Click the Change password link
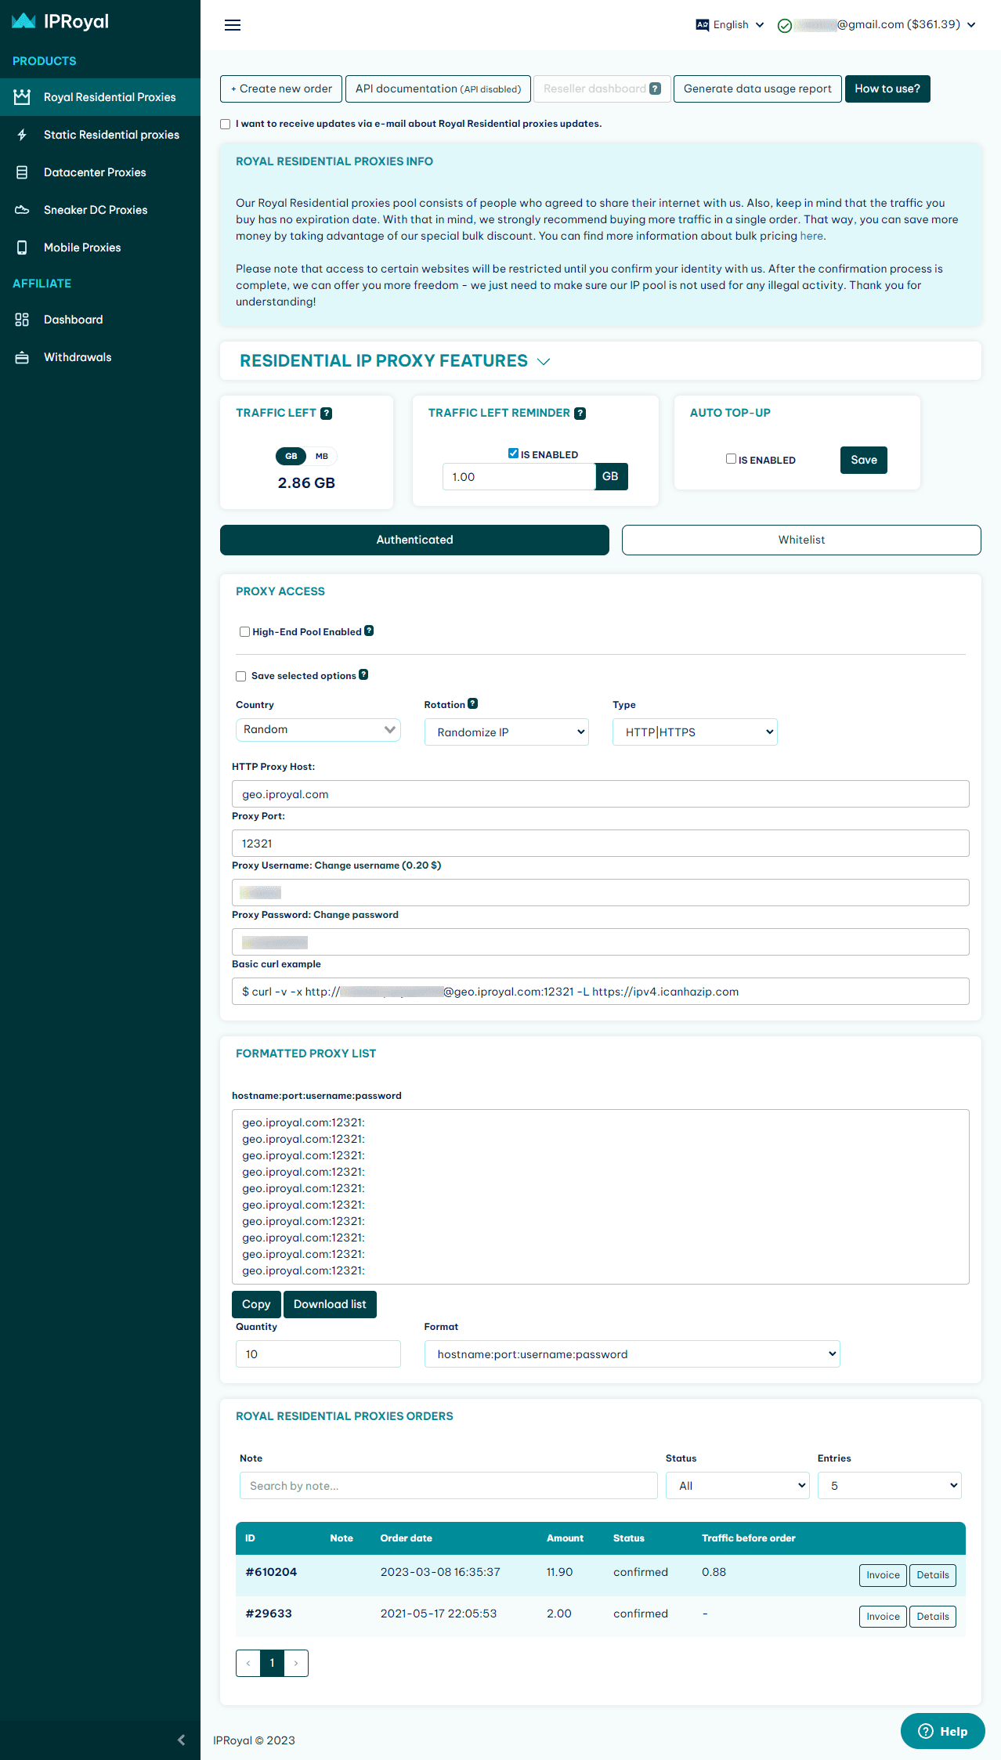Image resolution: width=1001 pixels, height=1760 pixels. click(x=356, y=915)
